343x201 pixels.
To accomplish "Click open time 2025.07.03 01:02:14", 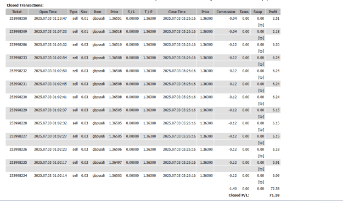I will click(50, 176).
